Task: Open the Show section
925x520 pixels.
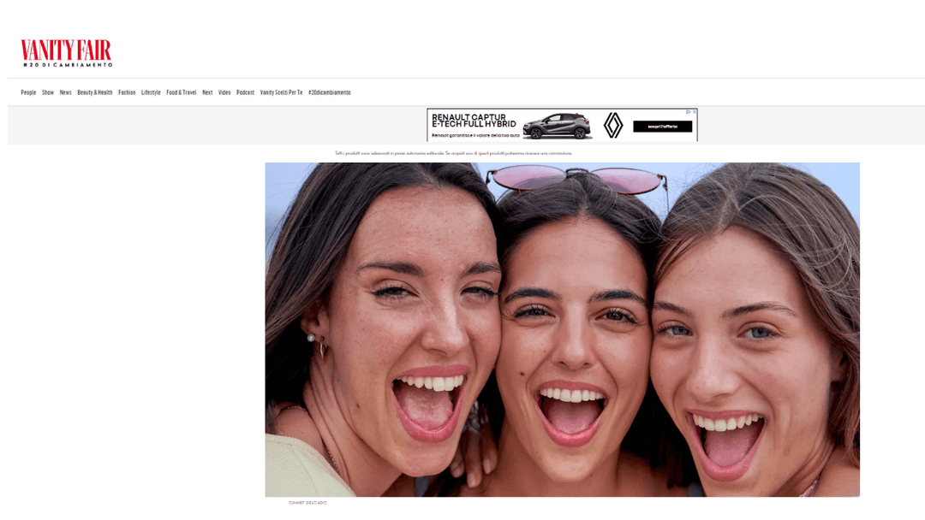Action: 48,92
